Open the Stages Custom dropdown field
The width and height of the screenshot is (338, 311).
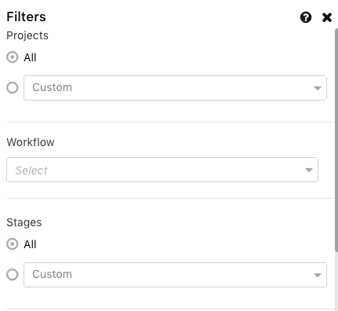[175, 275]
